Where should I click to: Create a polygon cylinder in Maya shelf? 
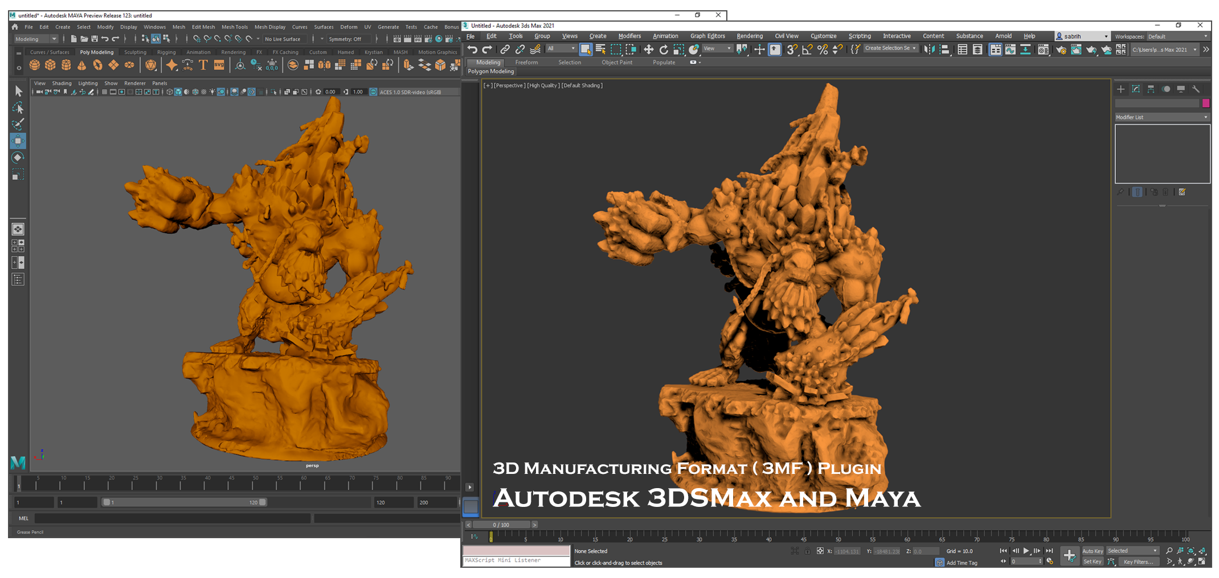click(66, 65)
